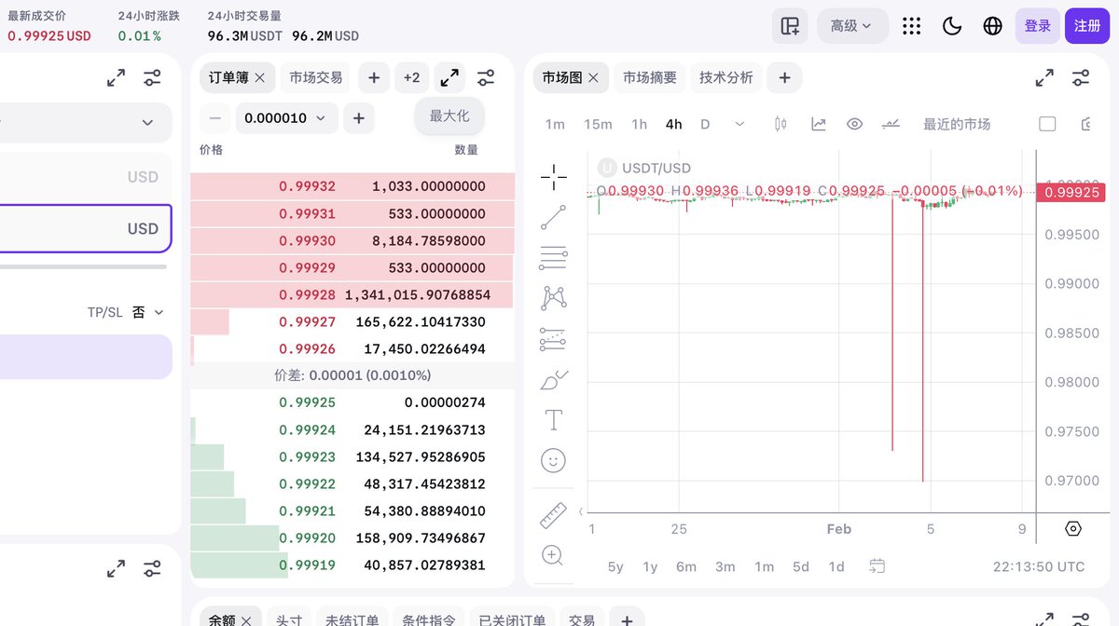
Task: Increase price grouping with plus button
Action: point(359,118)
